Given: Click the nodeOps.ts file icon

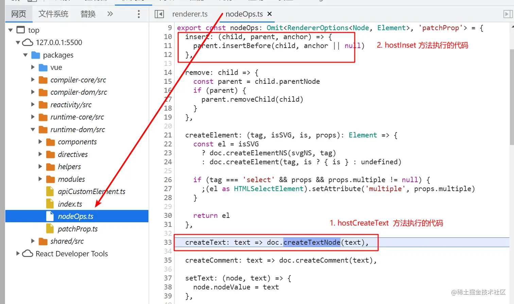Looking at the screenshot, I should [x=50, y=216].
